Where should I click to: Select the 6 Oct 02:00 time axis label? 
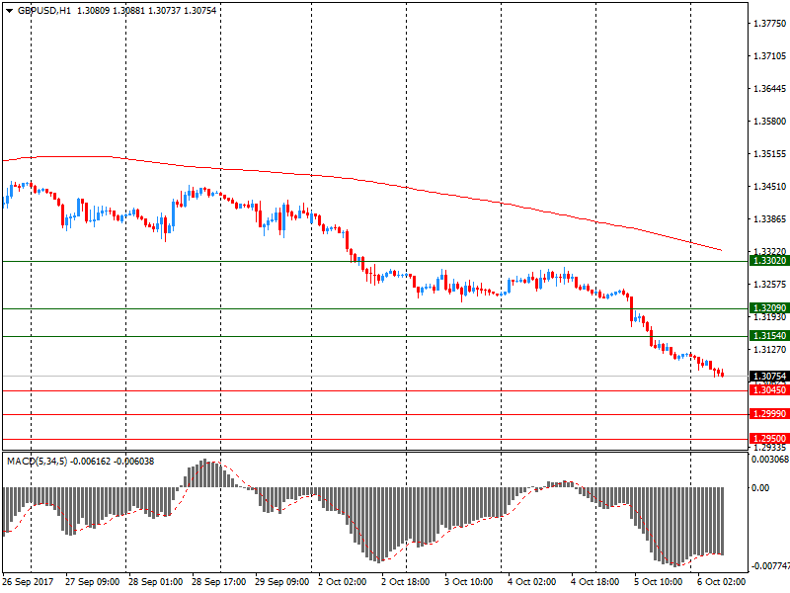coord(721,582)
